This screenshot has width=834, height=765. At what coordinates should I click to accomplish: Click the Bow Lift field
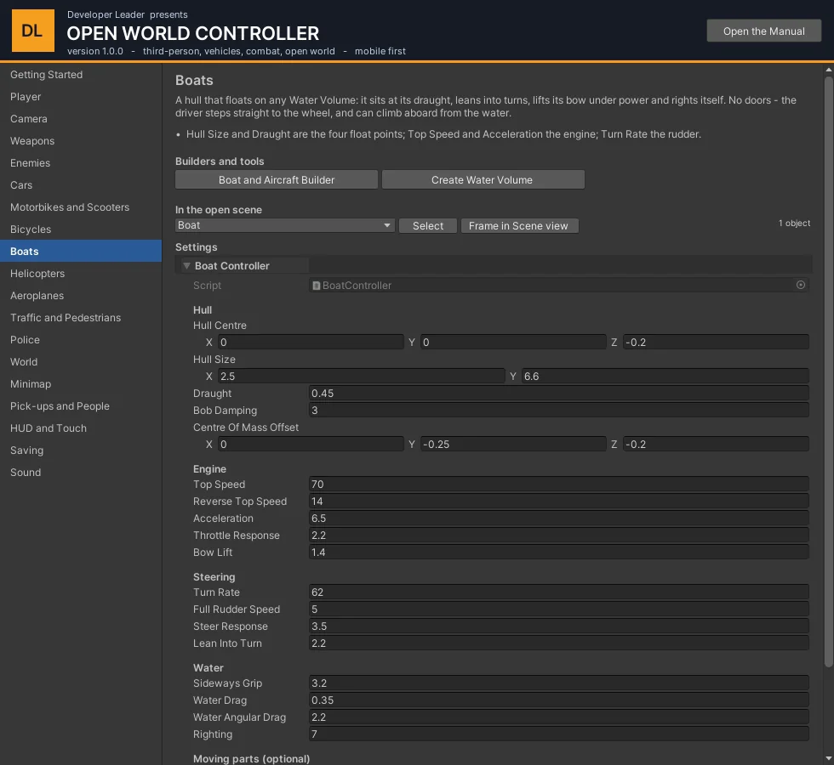coord(558,552)
